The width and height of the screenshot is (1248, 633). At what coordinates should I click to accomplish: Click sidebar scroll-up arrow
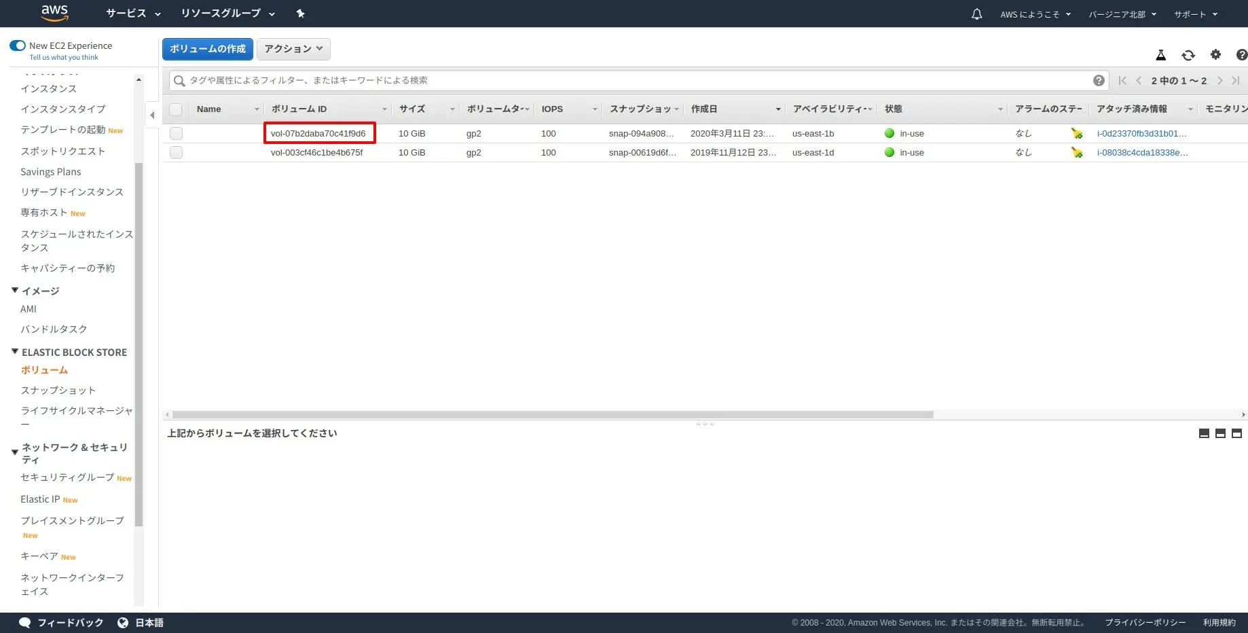[139, 80]
